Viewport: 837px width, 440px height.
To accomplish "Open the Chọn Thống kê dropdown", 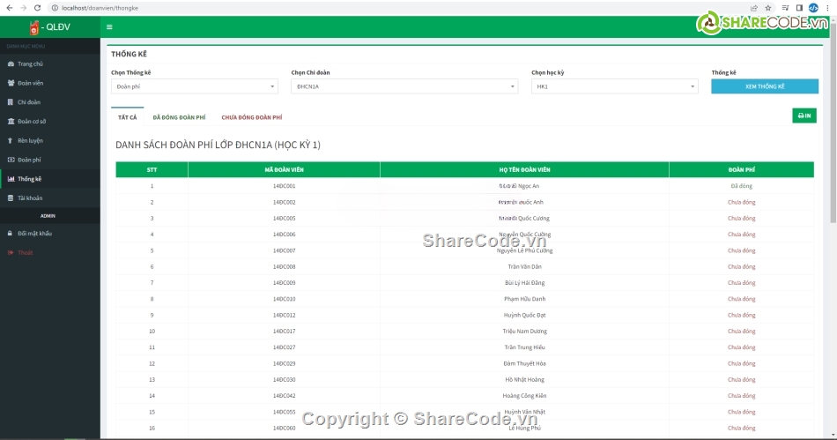I will coord(195,86).
